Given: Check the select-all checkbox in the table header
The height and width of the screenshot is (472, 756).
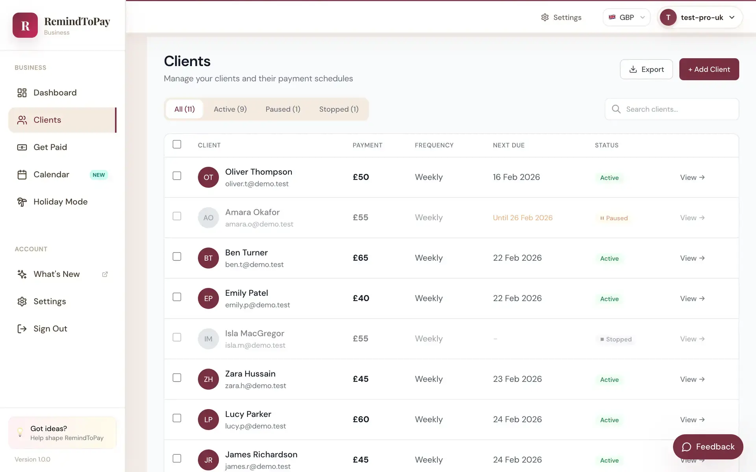Looking at the screenshot, I should pyautogui.click(x=177, y=144).
